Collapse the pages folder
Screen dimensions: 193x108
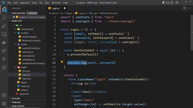pos(15,67)
